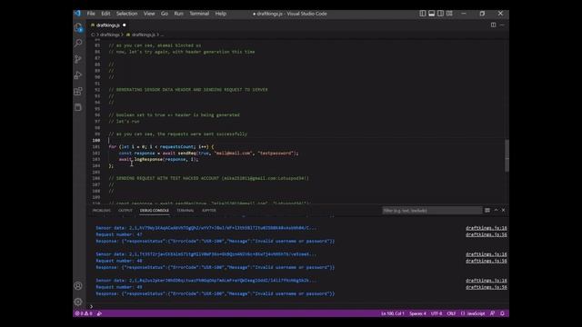Open the File menu
This screenshot has width=582, height=327.
pos(91,14)
